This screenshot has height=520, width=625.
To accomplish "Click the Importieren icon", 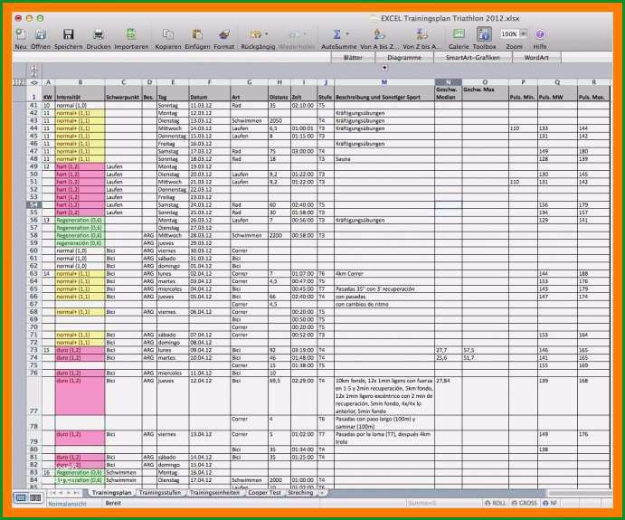I will (x=131, y=34).
